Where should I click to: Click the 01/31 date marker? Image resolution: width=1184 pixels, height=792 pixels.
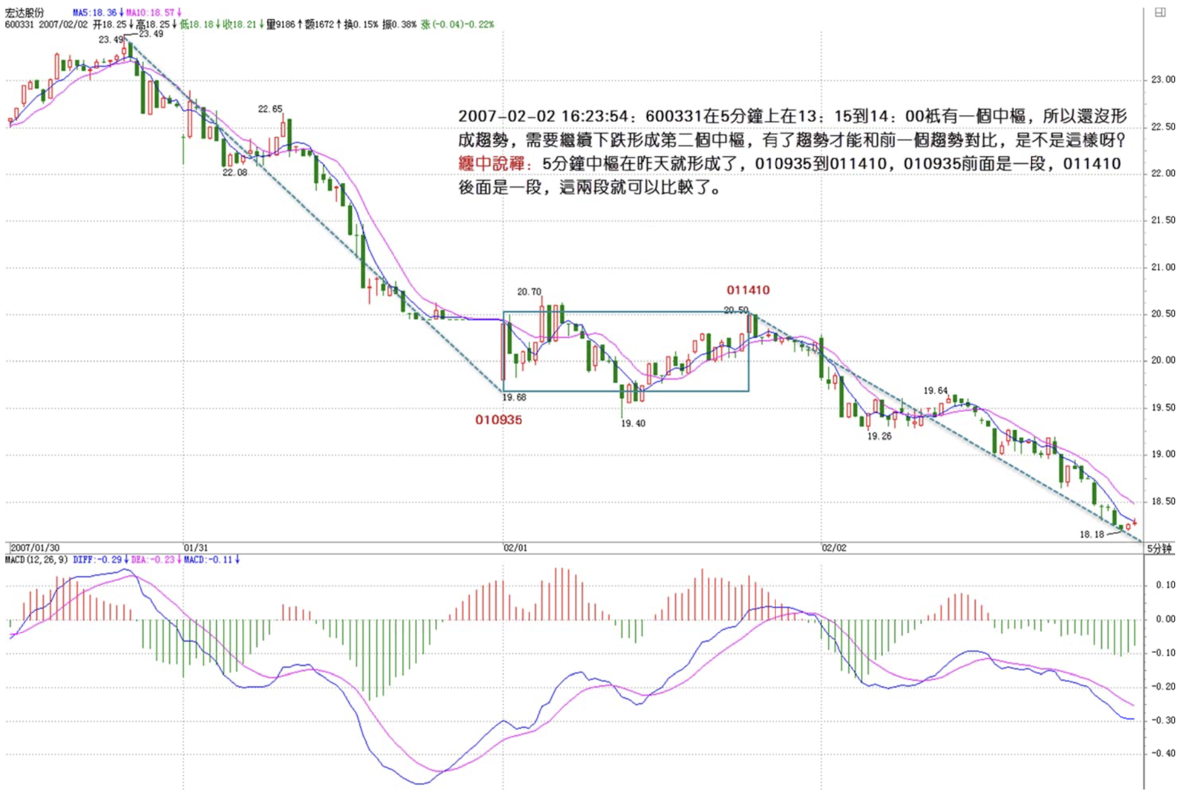[196, 548]
